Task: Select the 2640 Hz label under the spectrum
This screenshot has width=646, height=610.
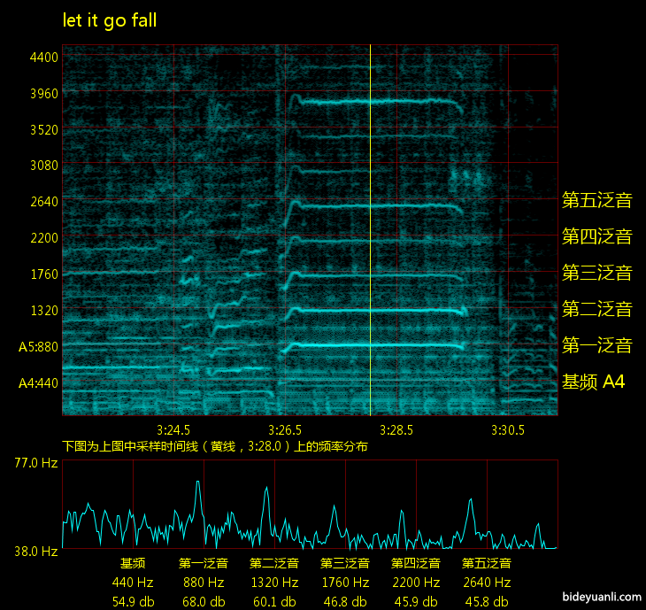Action: [487, 583]
